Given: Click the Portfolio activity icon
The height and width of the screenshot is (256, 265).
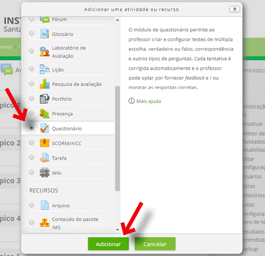Looking at the screenshot, I should click(45, 99).
